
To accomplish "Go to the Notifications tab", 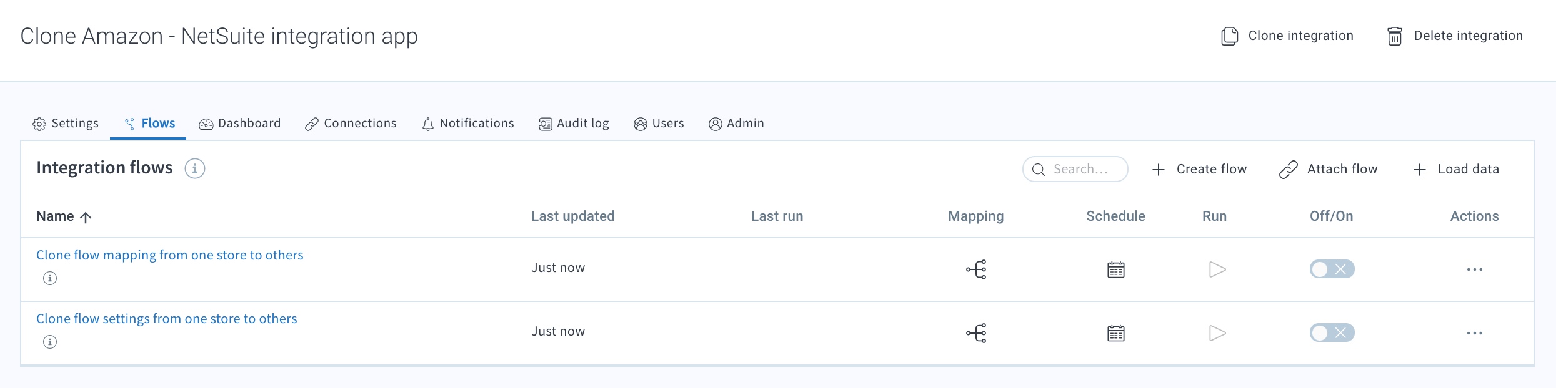I will click(x=468, y=124).
